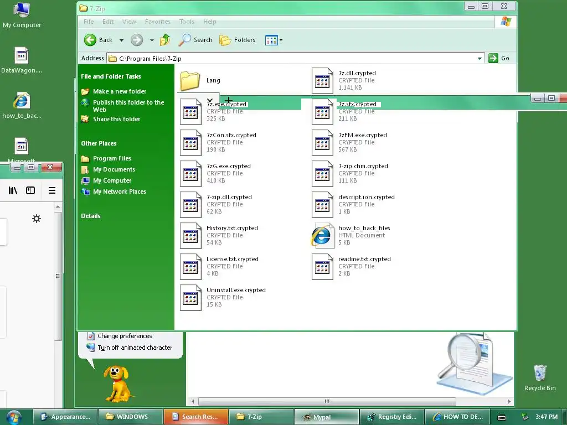567x425 pixels.
Task: Switch to the WINDOWS folder taskbar button
Action: tap(130, 417)
